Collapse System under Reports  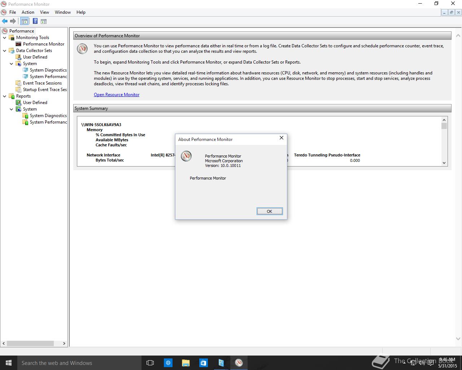[12, 109]
